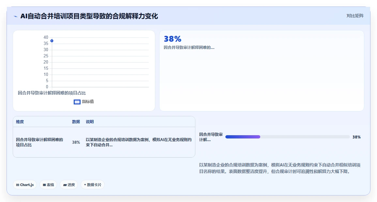Click the table description starting 以某制造企业
The image size is (377, 202).
139,142
